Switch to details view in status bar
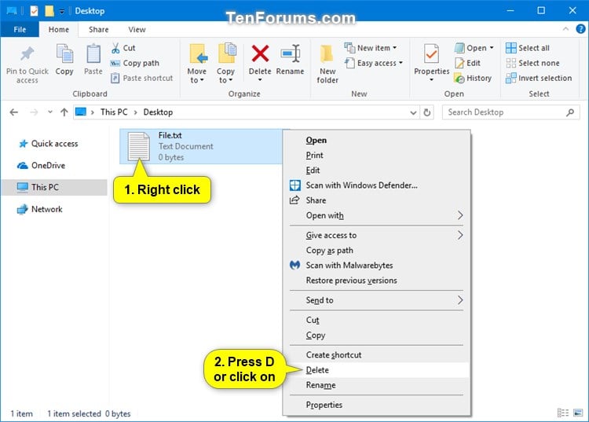The height and width of the screenshot is (422, 589). [x=563, y=413]
